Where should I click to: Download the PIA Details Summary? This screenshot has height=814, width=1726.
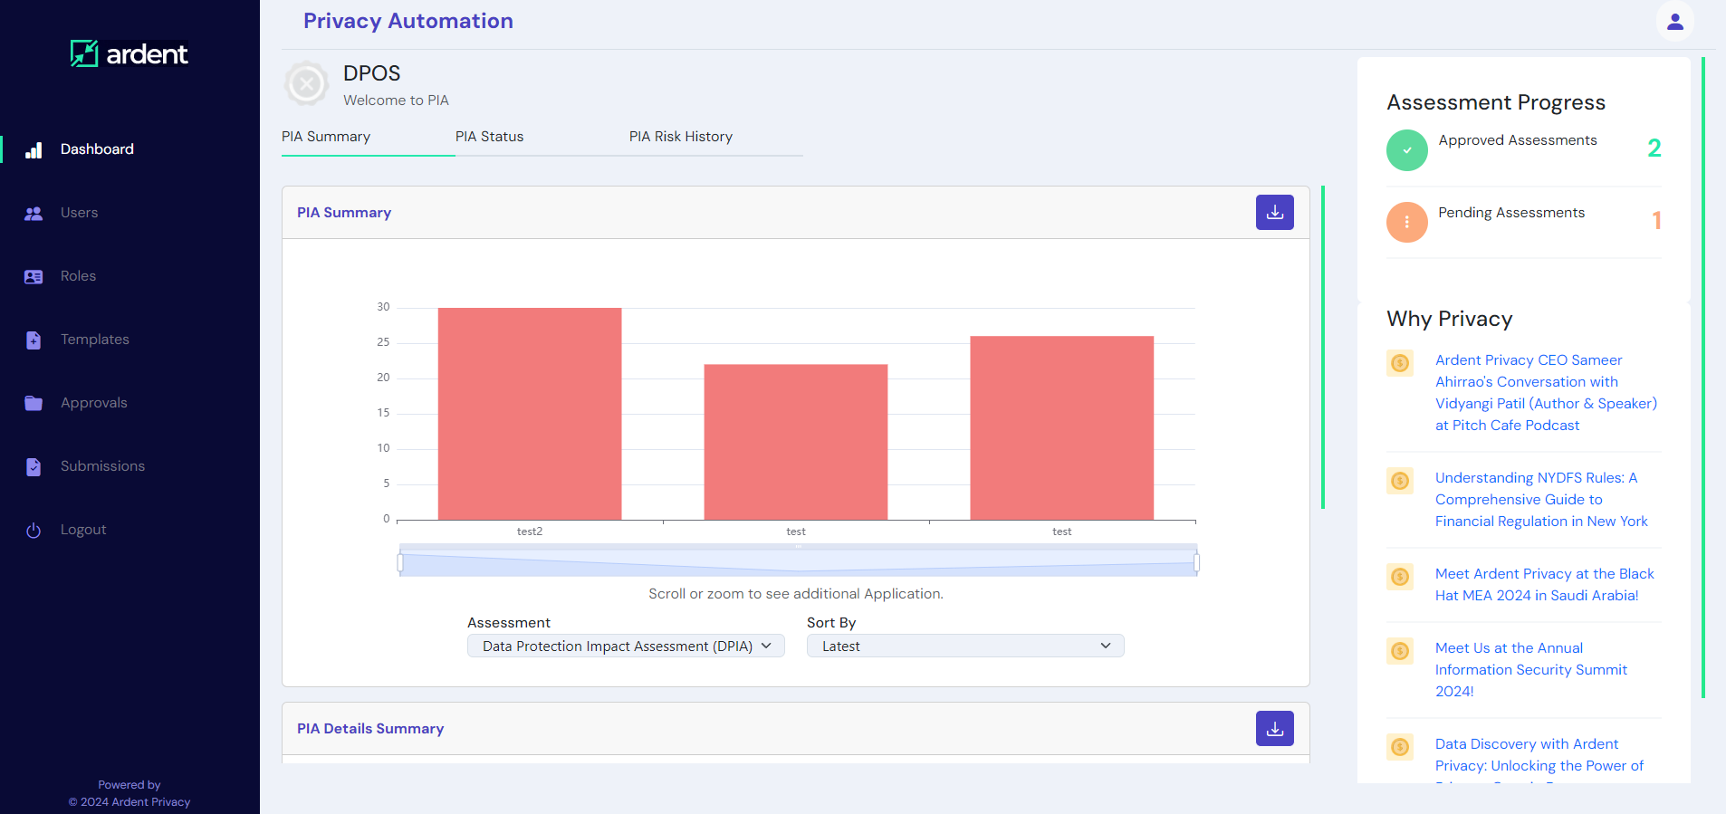[1274, 728]
